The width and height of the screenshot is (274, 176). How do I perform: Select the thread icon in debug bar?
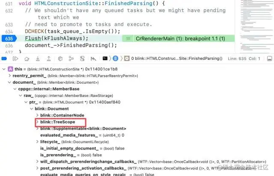115,59
